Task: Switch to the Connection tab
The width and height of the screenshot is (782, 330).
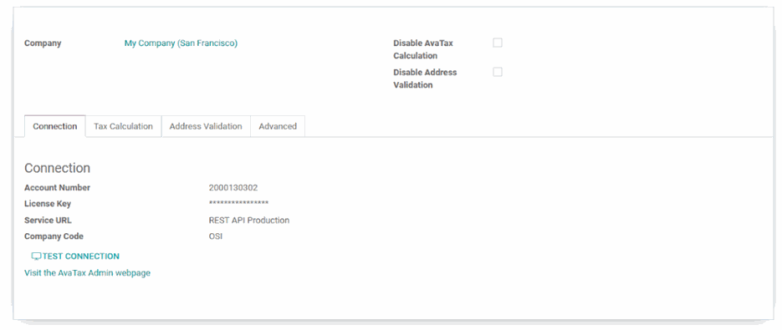Action: (55, 126)
